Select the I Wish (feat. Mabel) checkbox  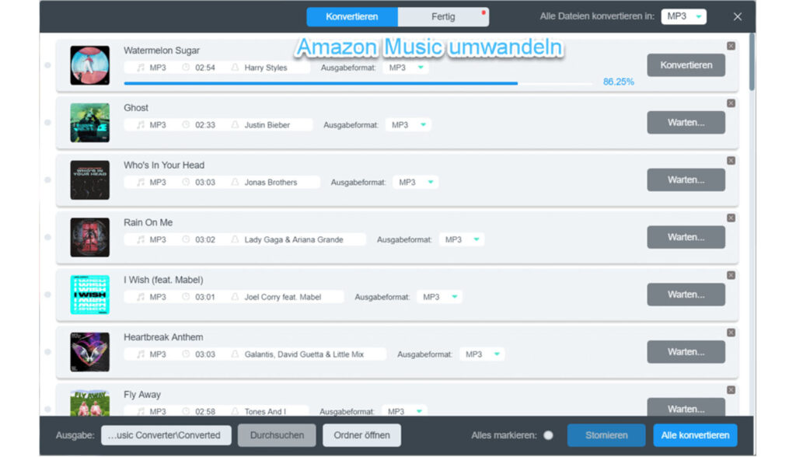[47, 295]
